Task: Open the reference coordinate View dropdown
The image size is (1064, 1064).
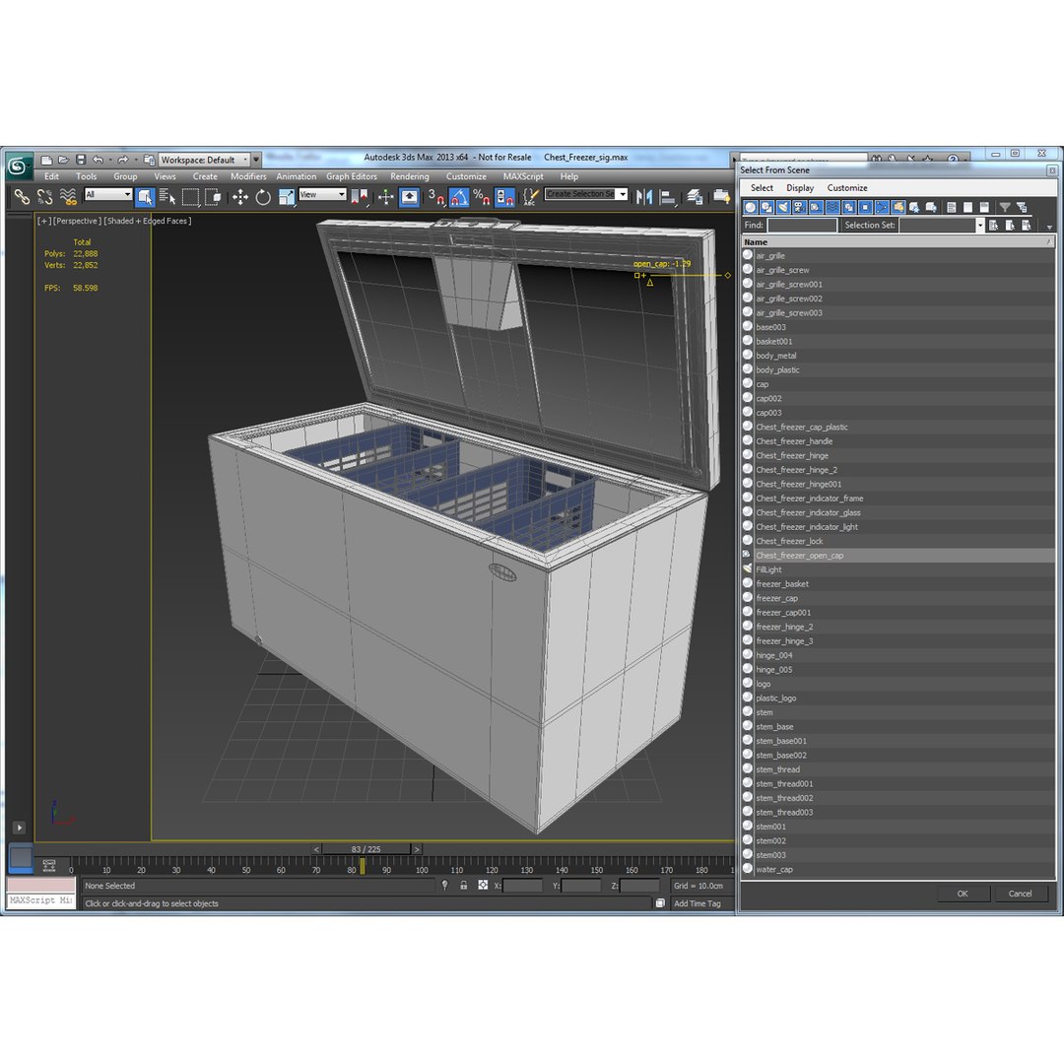Action: pyautogui.click(x=322, y=194)
